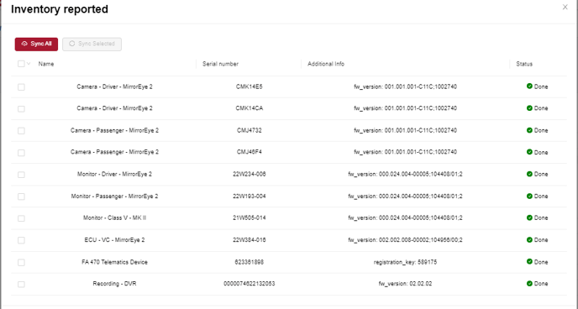This screenshot has width=578, height=309.
Task: Click the green check icon for FA 470 Telematics
Action: click(529, 261)
